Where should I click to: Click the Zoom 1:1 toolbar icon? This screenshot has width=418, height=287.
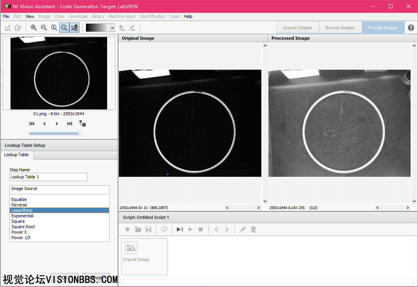click(x=54, y=28)
